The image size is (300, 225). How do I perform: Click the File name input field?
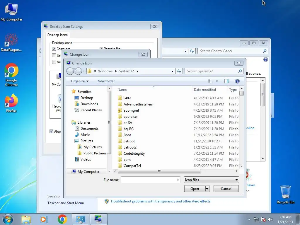149,180
